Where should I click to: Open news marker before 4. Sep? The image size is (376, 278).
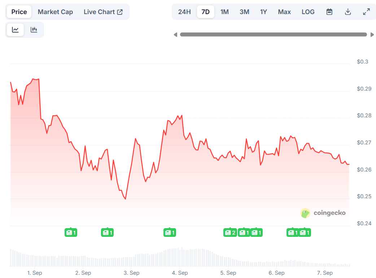point(170,233)
